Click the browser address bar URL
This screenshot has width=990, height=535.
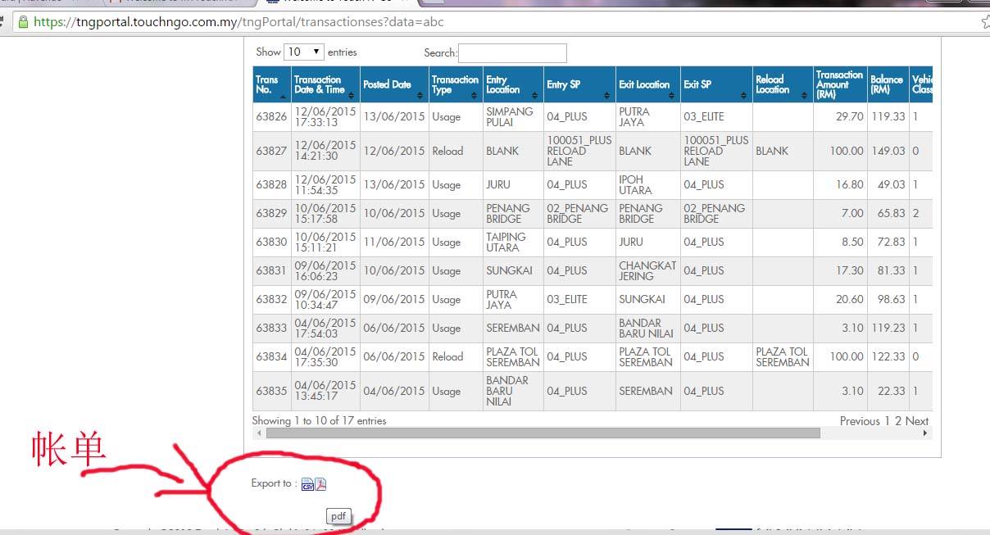click(239, 22)
